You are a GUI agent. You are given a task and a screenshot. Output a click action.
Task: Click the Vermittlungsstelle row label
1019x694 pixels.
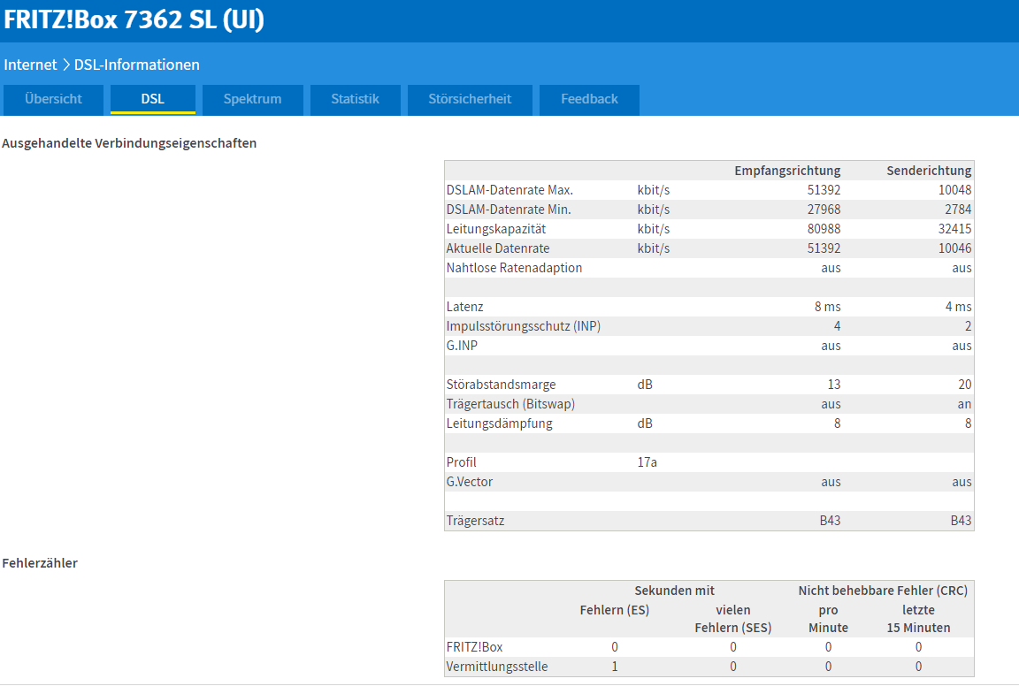pyautogui.click(x=496, y=667)
